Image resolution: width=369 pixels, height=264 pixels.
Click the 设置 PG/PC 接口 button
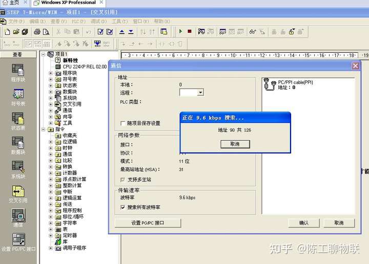pos(148,223)
